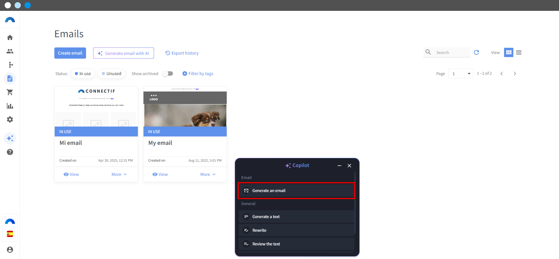Switch to list view icon
The width and height of the screenshot is (559, 259).
(x=519, y=52)
